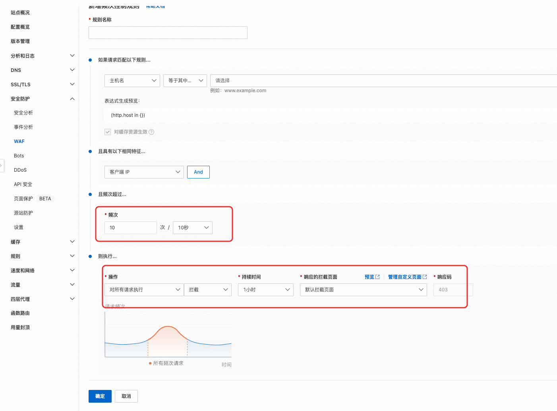Go to 配置概览 in the sidebar
557x411 pixels.
tap(20, 27)
